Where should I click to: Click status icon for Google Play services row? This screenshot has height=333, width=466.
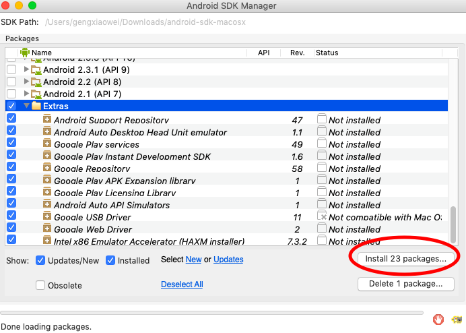(x=322, y=143)
